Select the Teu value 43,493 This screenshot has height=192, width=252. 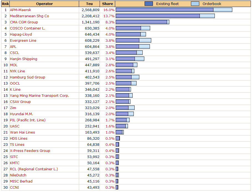pos(93,188)
